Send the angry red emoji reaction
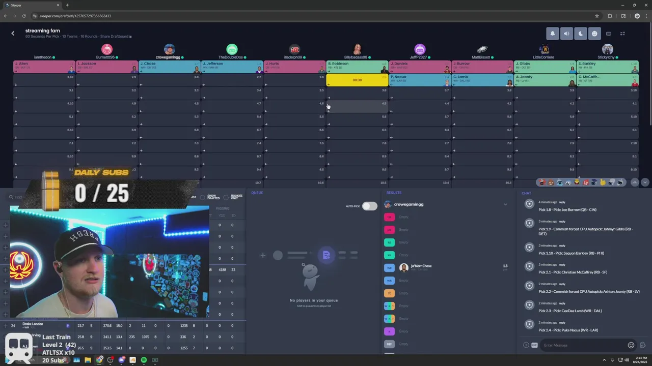Viewport: 652px width, 366px height. [585, 182]
